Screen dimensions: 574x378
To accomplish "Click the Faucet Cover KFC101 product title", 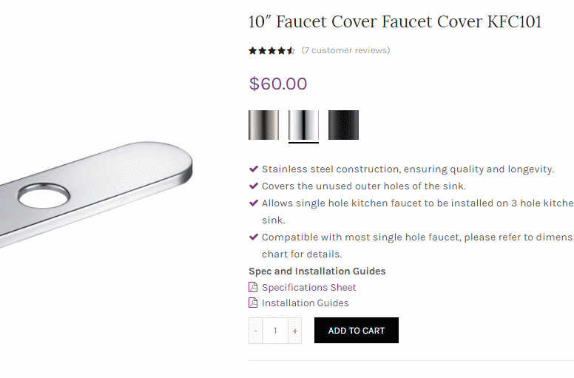I will [395, 22].
